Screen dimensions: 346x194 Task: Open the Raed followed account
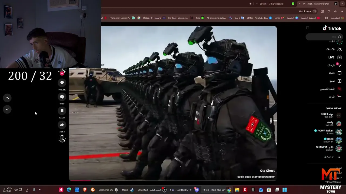pyautogui.click(x=332, y=140)
